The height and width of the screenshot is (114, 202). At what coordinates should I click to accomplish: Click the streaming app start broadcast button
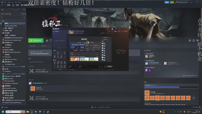110,66
